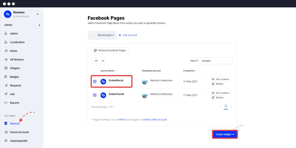Screen dimensions: 296x148
Task: Click the Add Account link
Action: pyautogui.click(x=128, y=35)
